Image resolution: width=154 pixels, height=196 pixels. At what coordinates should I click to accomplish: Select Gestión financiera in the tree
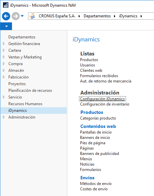[24, 44]
